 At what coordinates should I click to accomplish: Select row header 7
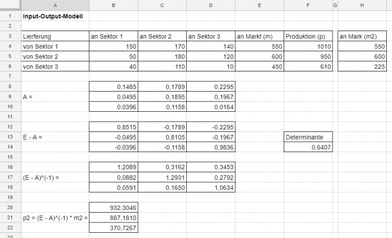[10, 76]
